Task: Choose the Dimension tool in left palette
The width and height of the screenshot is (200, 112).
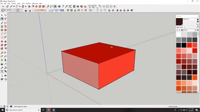Action: 6,53
